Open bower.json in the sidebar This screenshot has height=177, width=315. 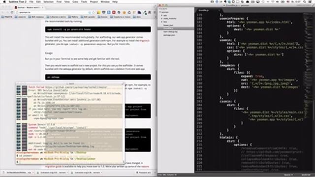click(x=168, y=25)
